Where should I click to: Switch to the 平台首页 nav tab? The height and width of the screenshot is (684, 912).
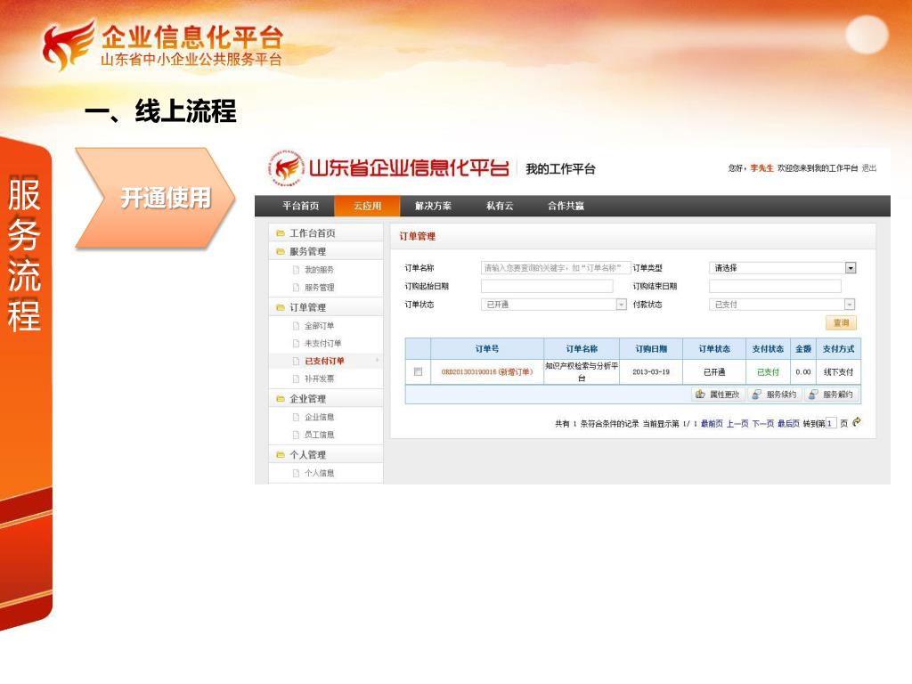point(301,206)
